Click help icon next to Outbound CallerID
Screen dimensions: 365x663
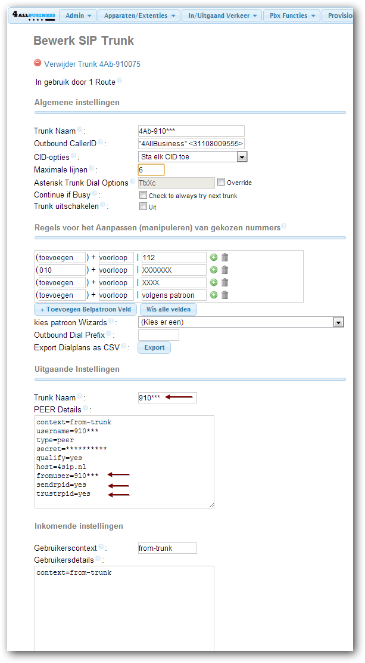tap(100, 143)
